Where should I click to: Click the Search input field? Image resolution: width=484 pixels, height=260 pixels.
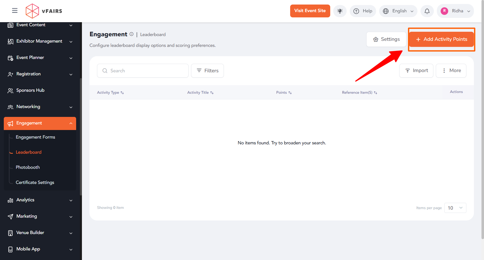pos(143,71)
